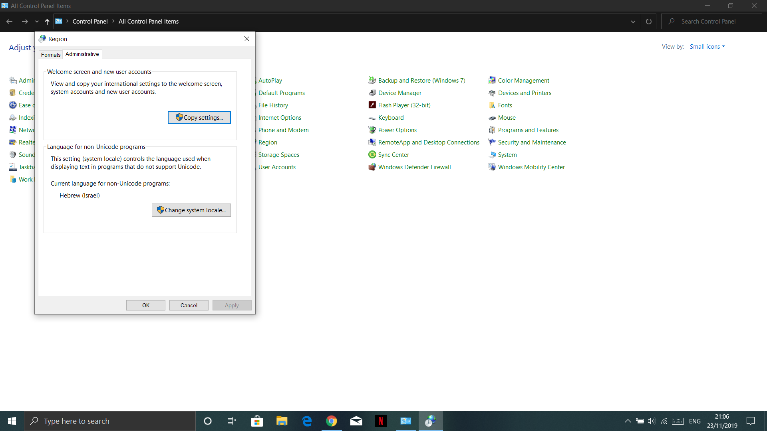Viewport: 767px width, 431px height.
Task: Click Change system locale... button
Action: pyautogui.click(x=191, y=210)
